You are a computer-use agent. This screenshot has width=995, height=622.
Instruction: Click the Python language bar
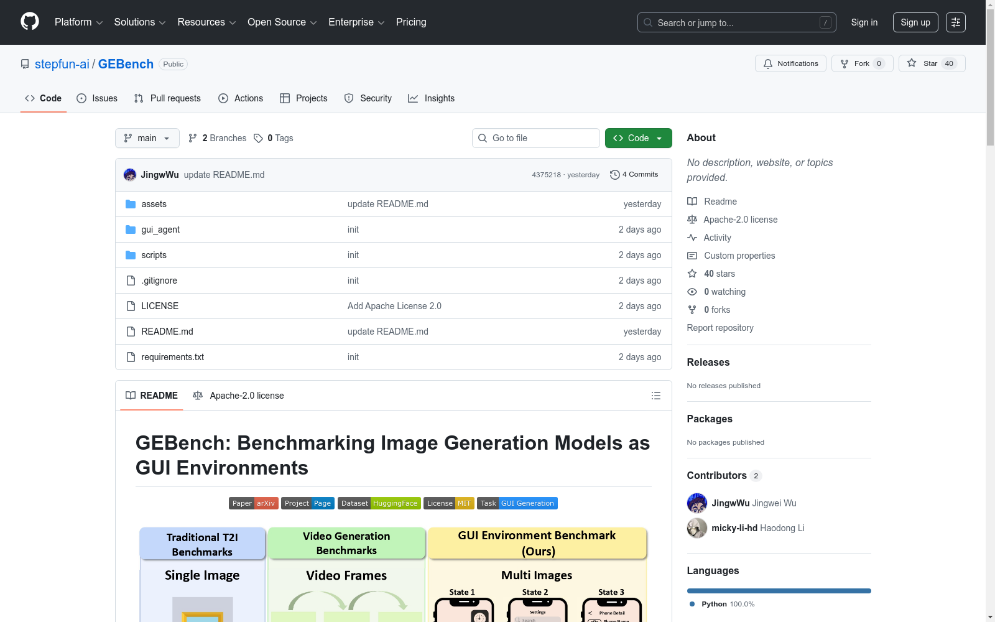779,591
